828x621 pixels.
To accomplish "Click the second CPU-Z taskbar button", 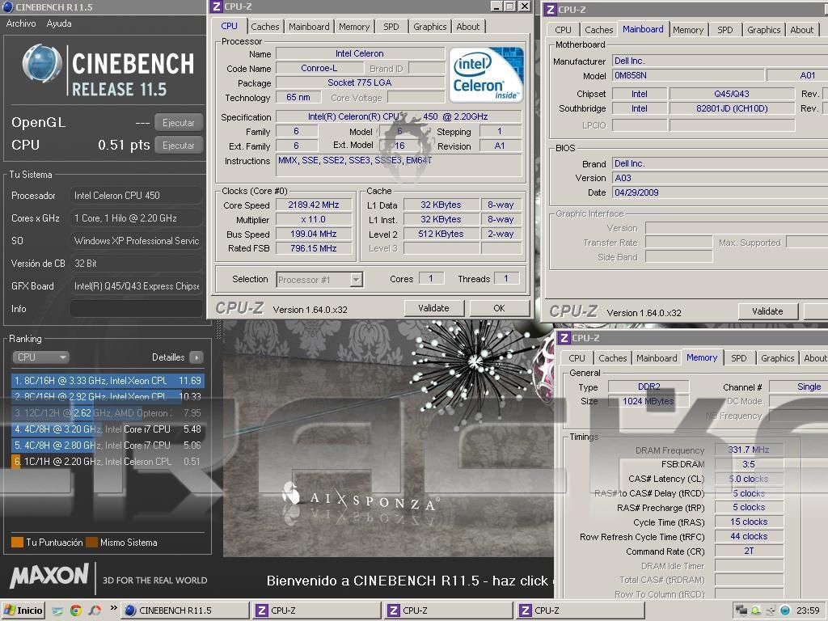I will (448, 610).
